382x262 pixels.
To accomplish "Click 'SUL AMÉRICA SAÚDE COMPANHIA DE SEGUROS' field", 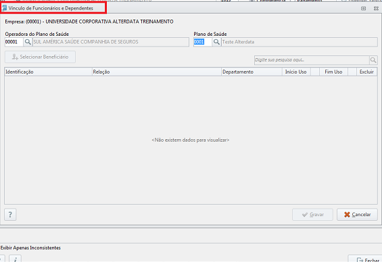I will point(111,42).
